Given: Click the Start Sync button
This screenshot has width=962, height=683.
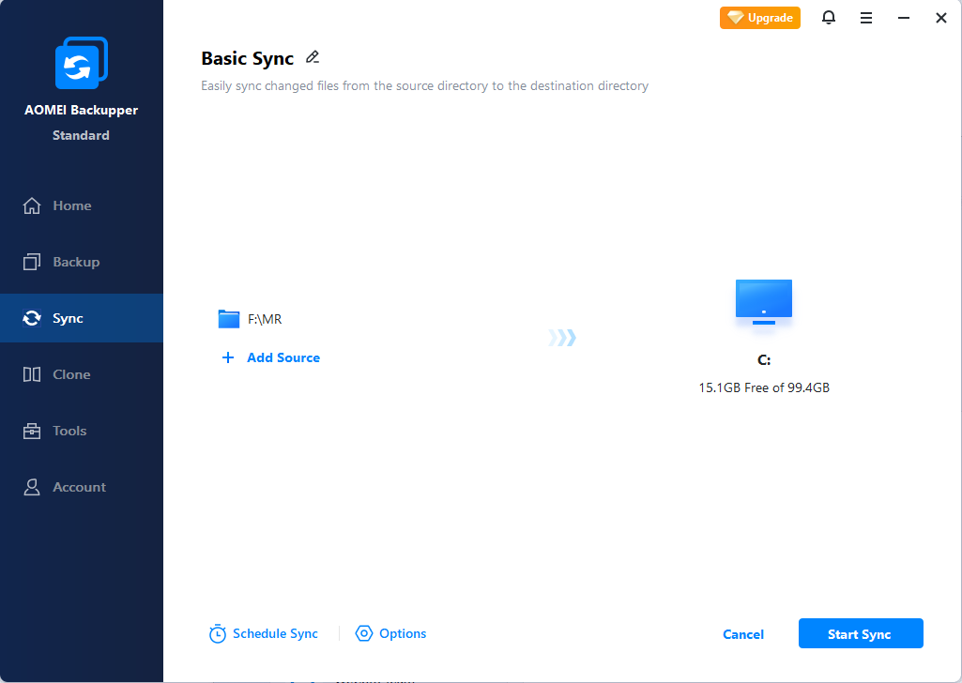Looking at the screenshot, I should click(x=860, y=633).
